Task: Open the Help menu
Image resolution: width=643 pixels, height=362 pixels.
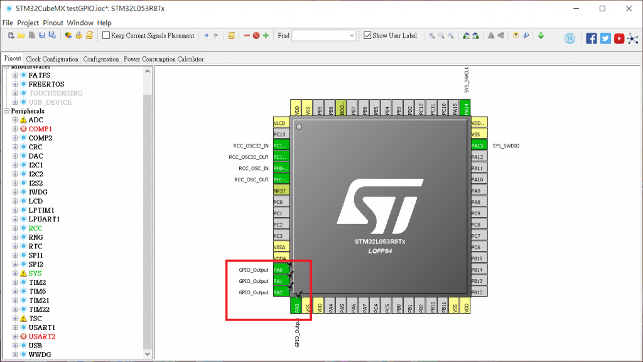Action: [x=104, y=23]
